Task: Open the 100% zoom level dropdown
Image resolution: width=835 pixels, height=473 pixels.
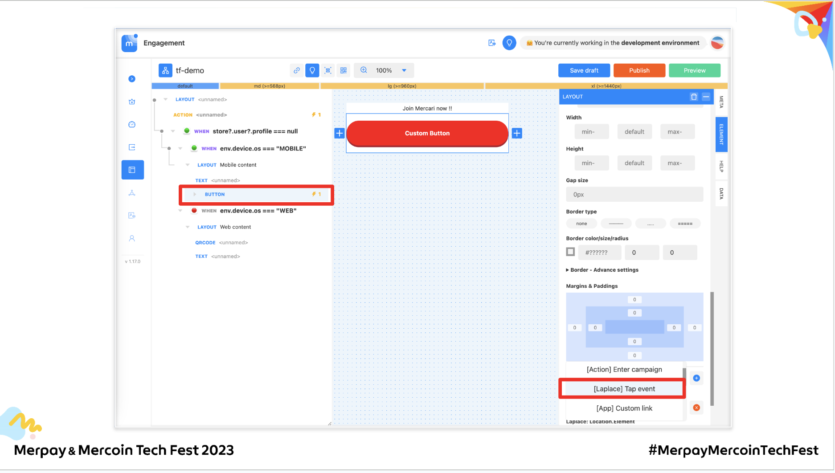Action: [x=404, y=70]
